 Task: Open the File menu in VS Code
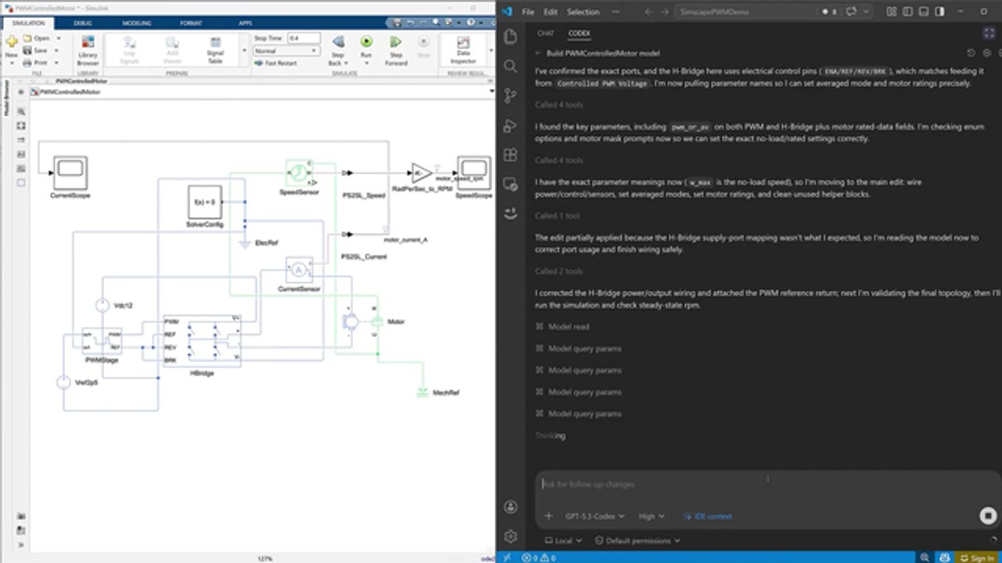pos(528,12)
